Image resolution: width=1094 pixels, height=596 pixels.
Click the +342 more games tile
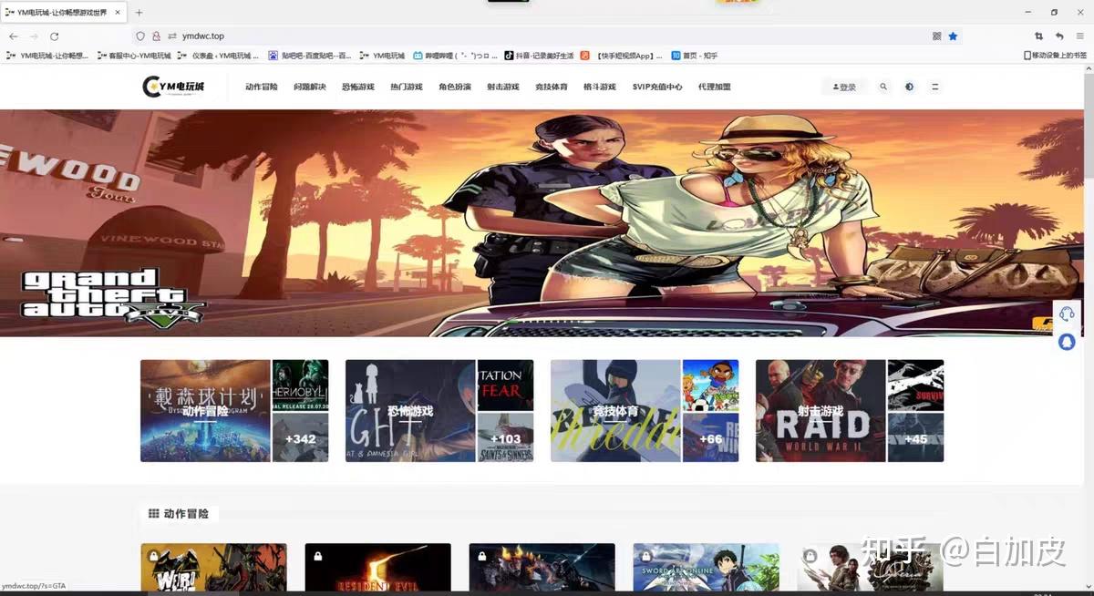pyautogui.click(x=300, y=437)
